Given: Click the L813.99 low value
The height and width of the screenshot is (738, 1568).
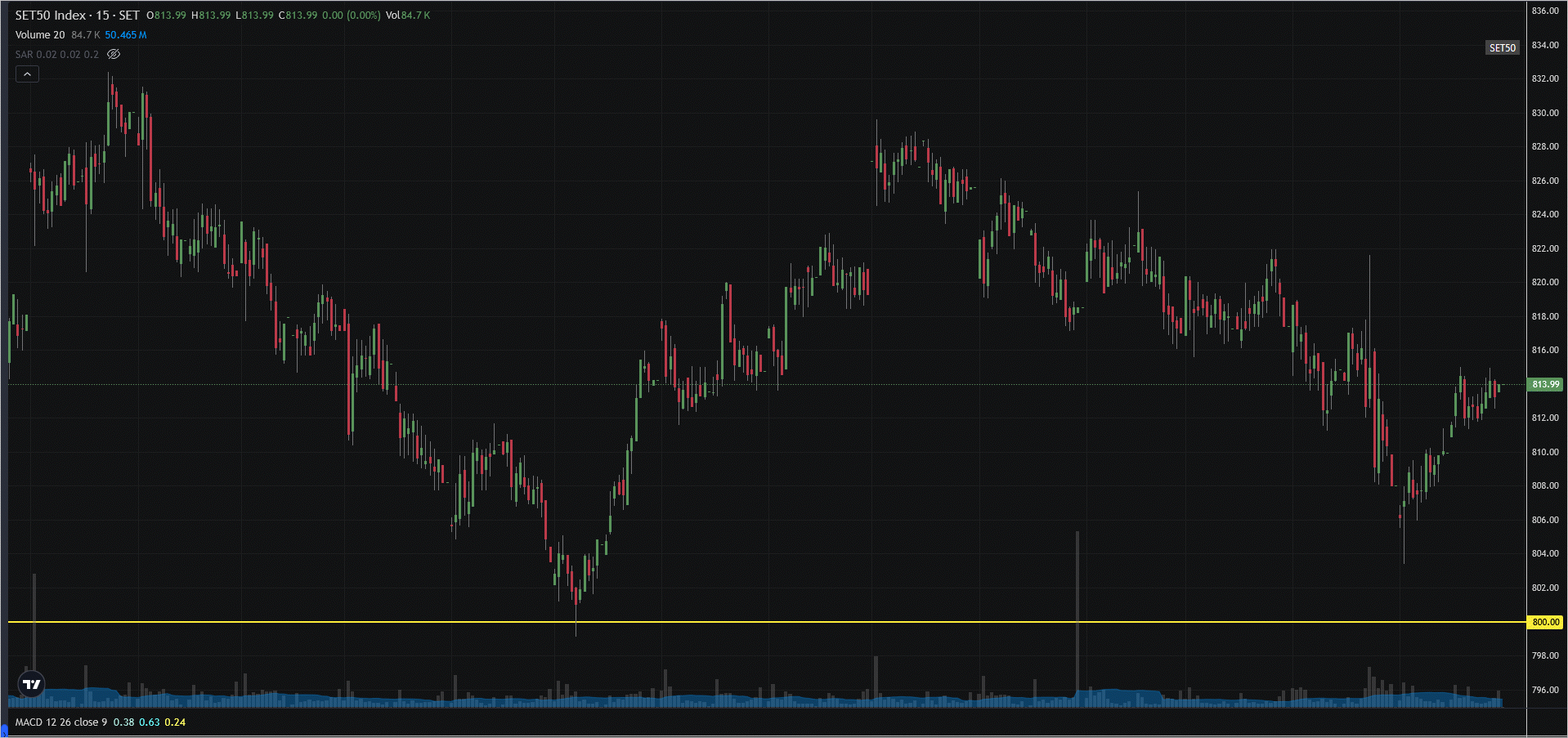Looking at the screenshot, I should point(255,16).
